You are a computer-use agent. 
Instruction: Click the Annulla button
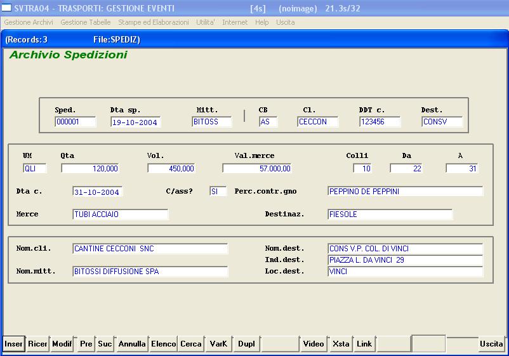point(132,344)
